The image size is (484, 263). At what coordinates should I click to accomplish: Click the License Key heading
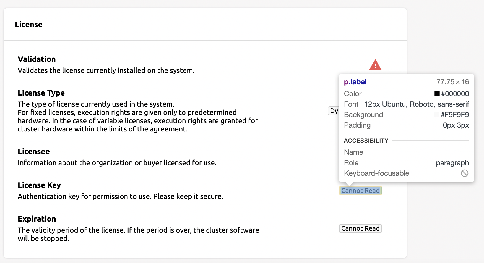coord(39,185)
